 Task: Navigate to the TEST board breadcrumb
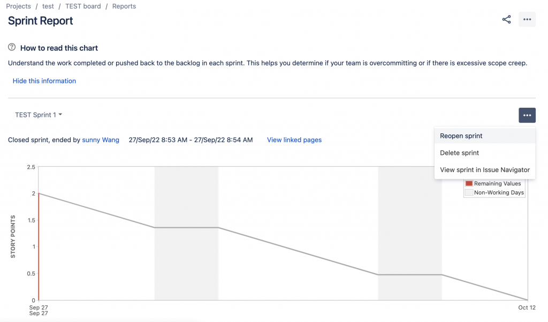(83, 6)
